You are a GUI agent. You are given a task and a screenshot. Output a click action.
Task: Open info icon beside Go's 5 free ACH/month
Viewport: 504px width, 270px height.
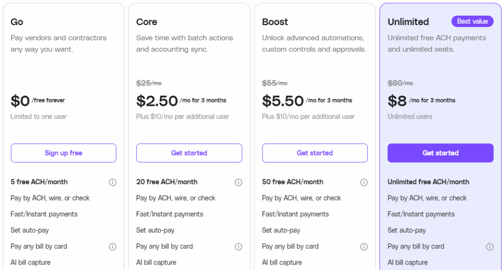pos(113,182)
